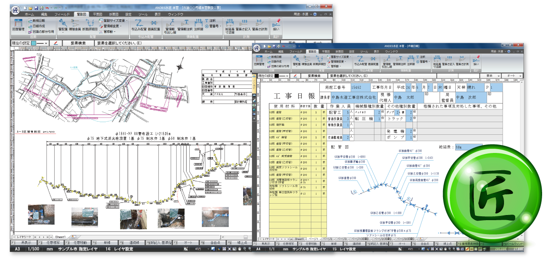Click F9 自由点 button in back window
This screenshot has height=259, width=551.
(213, 243)
